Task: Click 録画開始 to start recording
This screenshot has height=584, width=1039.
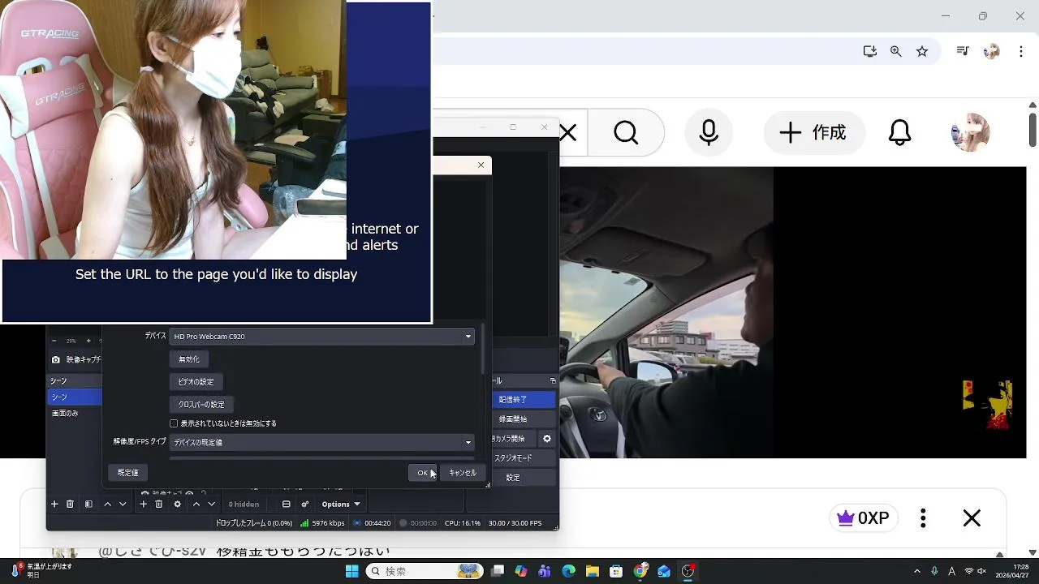Action: pos(524,419)
